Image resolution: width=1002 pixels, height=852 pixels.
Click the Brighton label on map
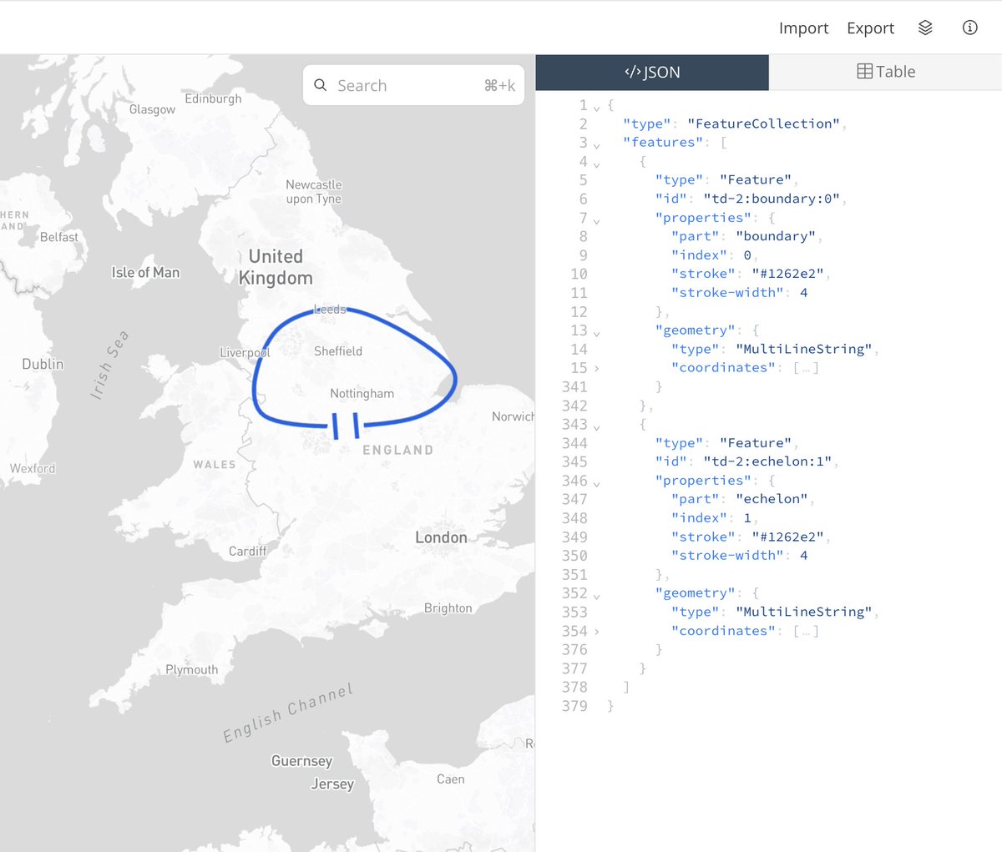[x=448, y=608]
